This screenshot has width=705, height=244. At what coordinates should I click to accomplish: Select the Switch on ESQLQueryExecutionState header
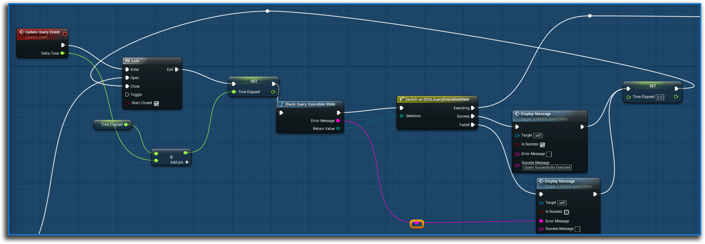coord(437,99)
